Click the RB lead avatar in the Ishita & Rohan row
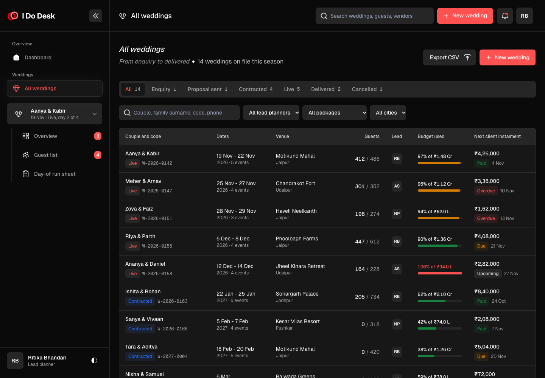The width and height of the screenshot is (545, 378). [x=397, y=297]
